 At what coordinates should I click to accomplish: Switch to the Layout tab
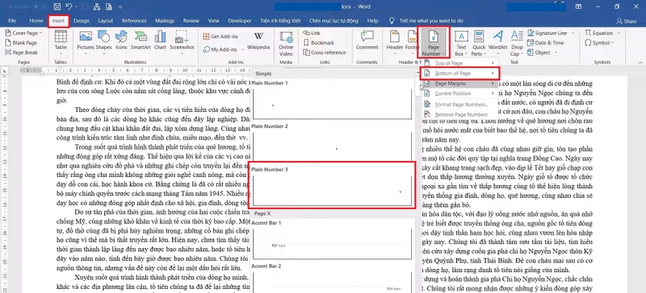pyautogui.click(x=106, y=21)
